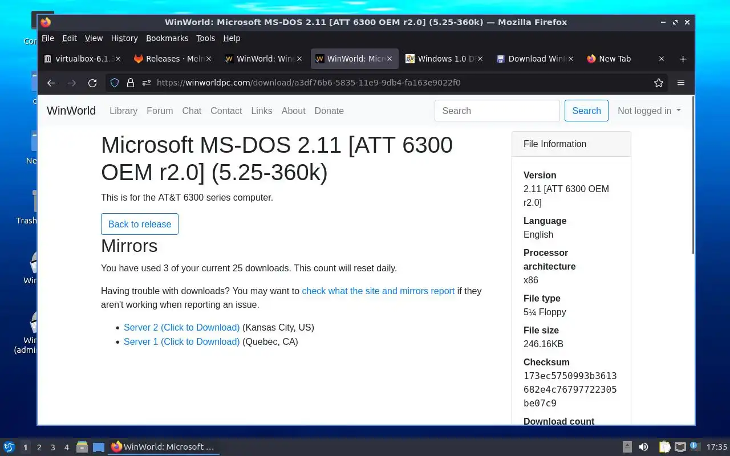
Task: Open clipboard manager tray icon
Action: pos(664,447)
